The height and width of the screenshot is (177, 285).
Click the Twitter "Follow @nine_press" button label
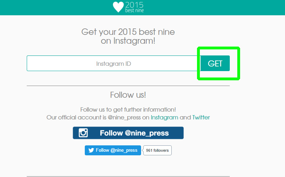(x=116, y=150)
